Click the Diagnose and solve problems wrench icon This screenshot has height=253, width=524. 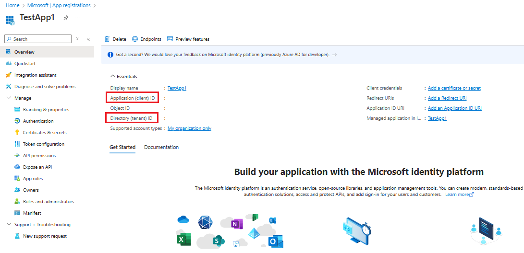[x=9, y=86]
